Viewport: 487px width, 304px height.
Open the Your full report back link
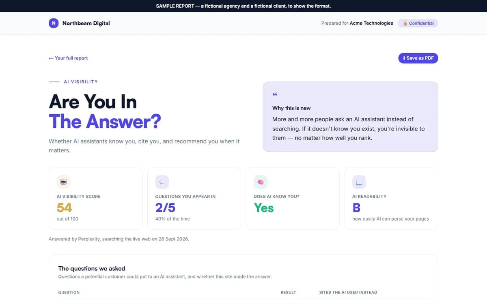pyautogui.click(x=68, y=58)
